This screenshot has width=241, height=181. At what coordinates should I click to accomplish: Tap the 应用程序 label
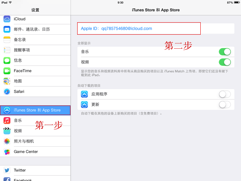99,94
